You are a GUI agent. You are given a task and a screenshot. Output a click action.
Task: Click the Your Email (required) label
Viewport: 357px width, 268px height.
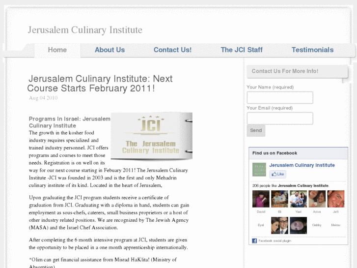[x=270, y=108]
